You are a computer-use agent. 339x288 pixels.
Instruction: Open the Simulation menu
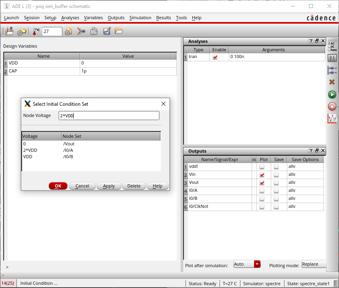pos(140,18)
